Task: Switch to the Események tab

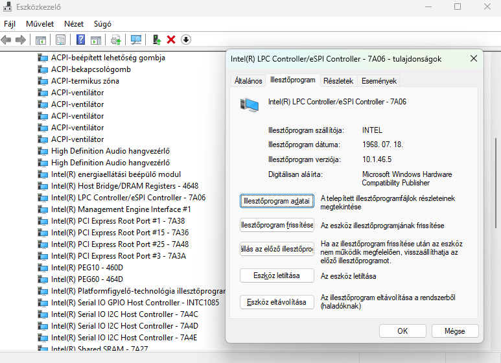Action: coord(379,81)
